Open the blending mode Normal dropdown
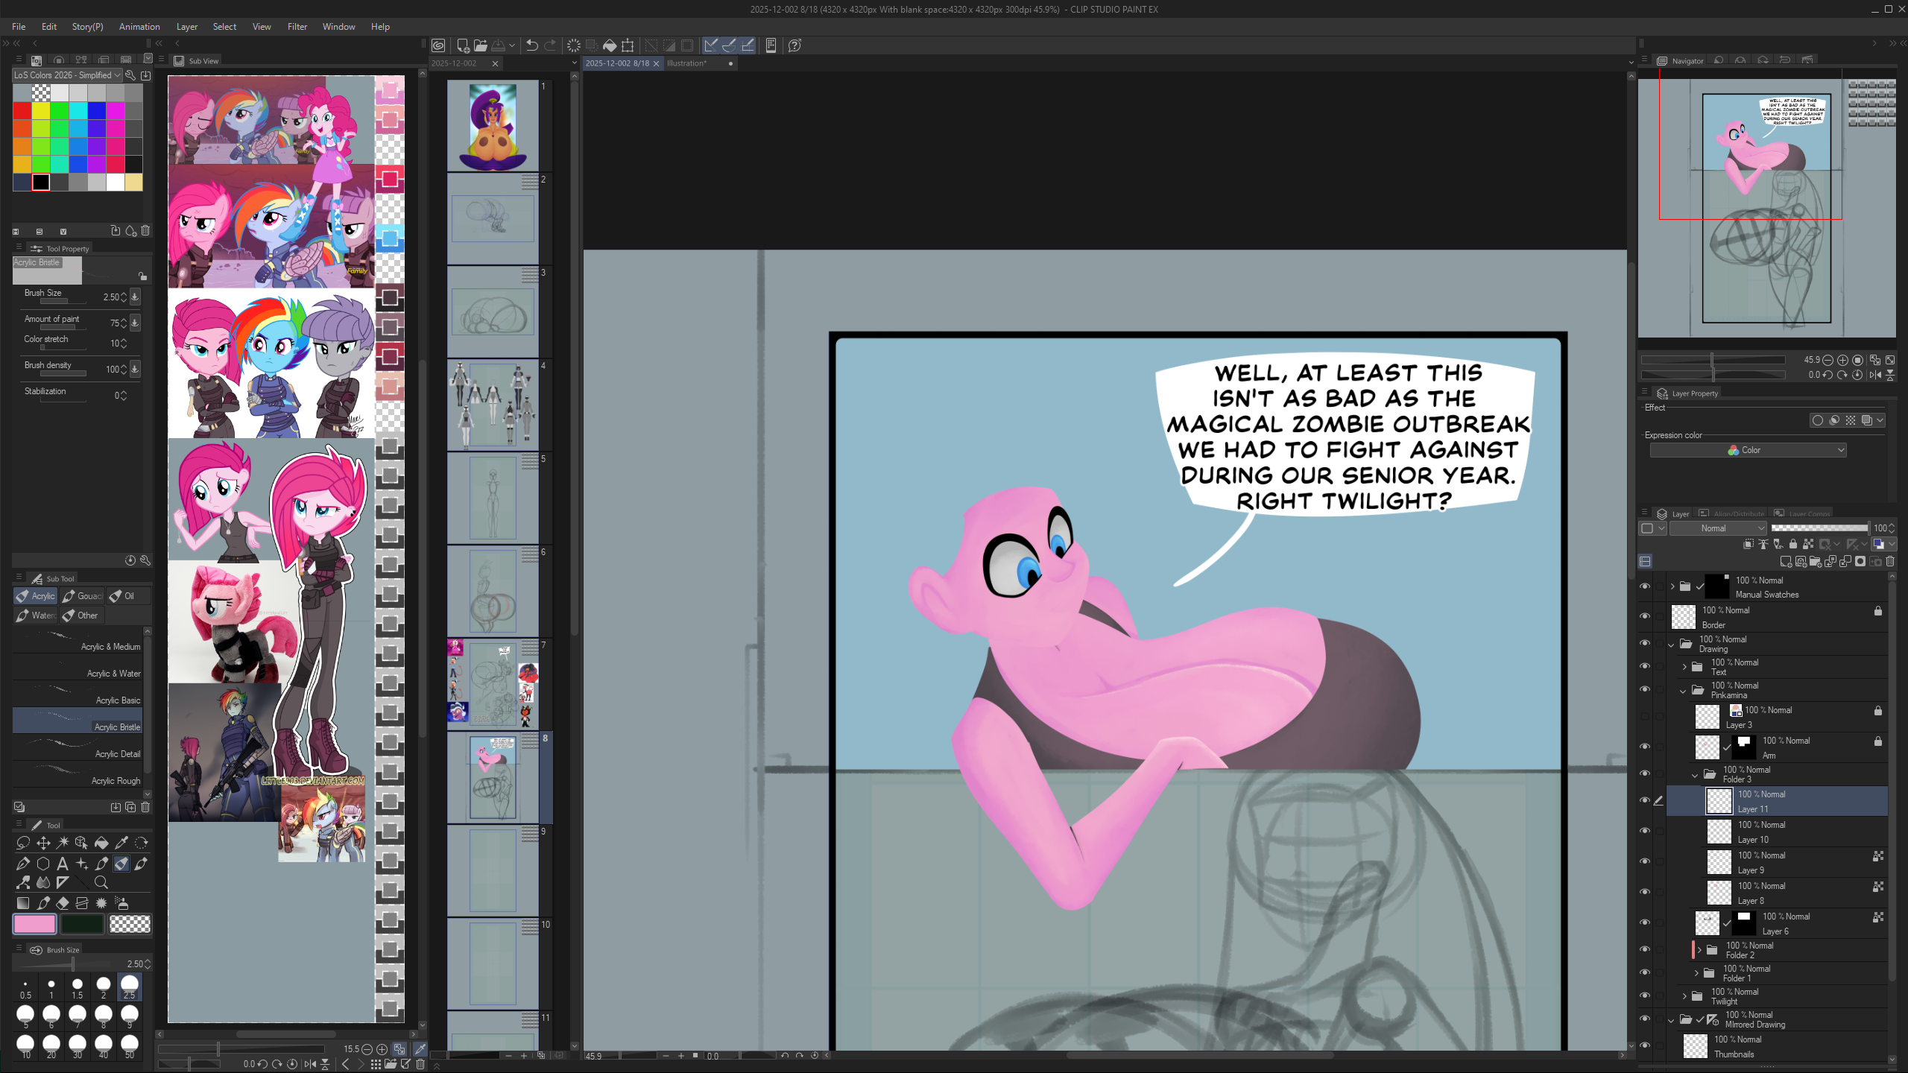This screenshot has width=1908, height=1073. tap(1718, 528)
